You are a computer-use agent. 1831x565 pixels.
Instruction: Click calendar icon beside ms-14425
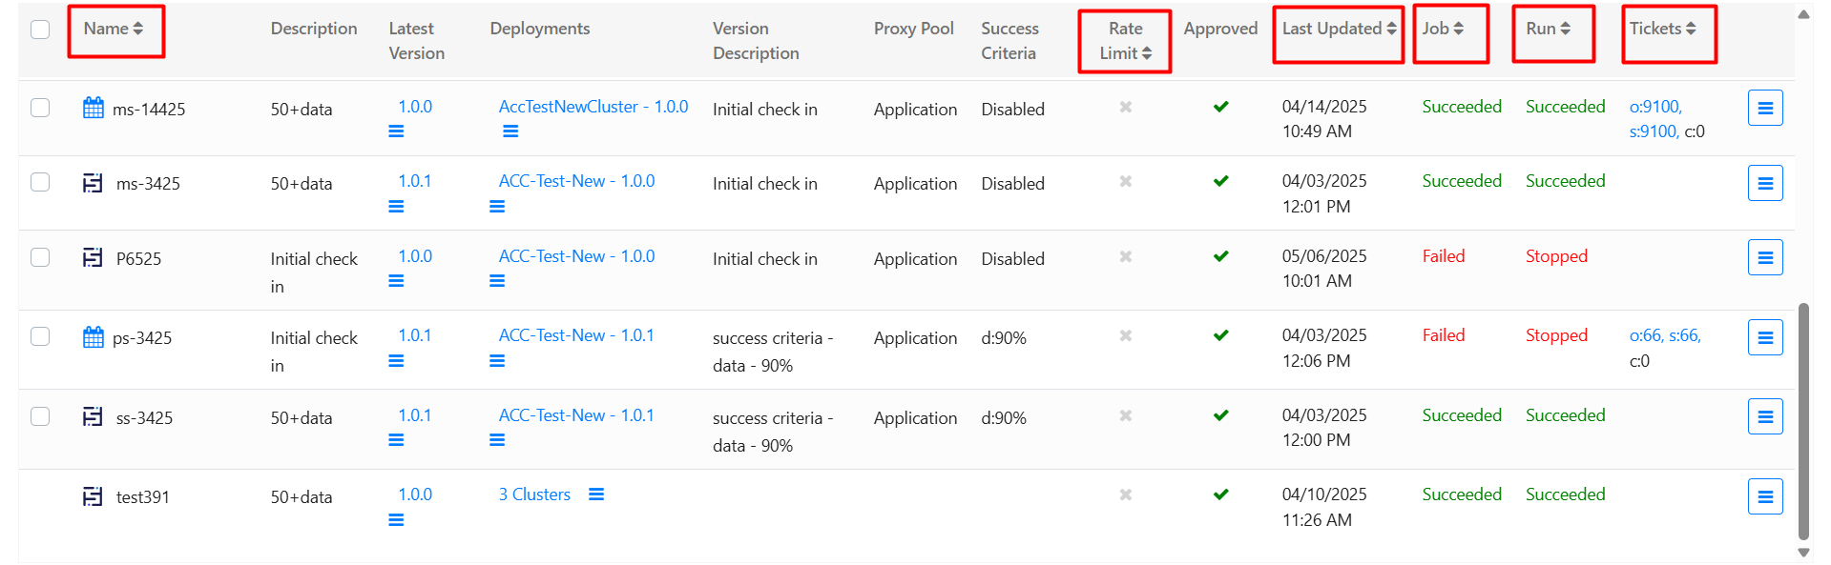click(93, 108)
